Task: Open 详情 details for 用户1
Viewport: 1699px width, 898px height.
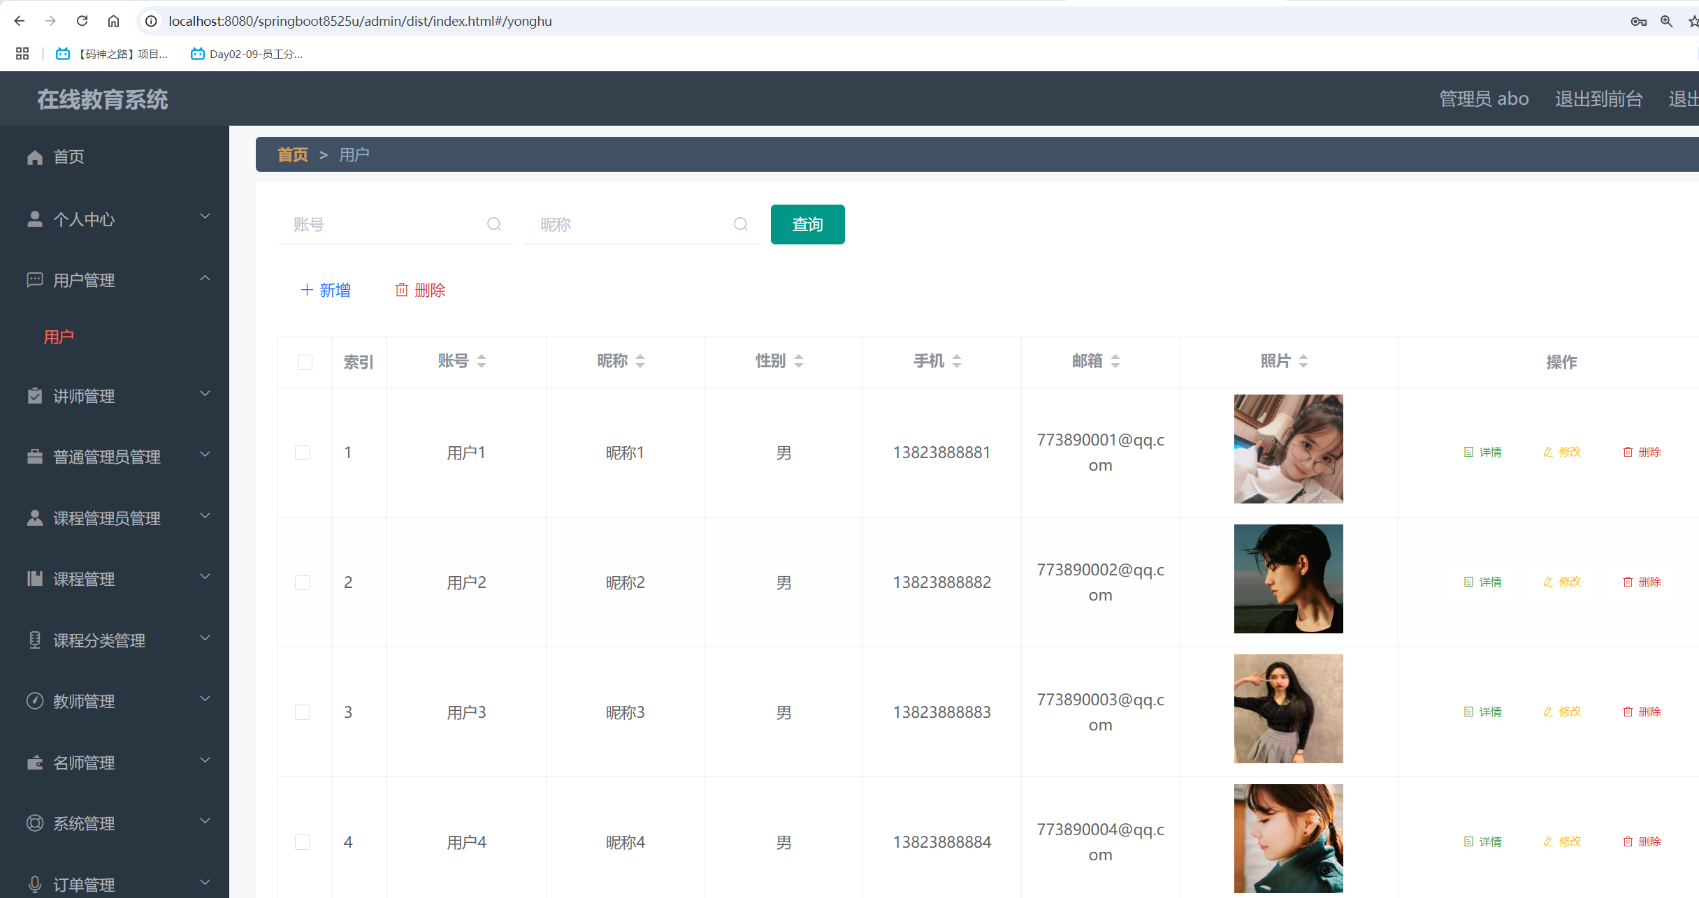Action: 1484,452
